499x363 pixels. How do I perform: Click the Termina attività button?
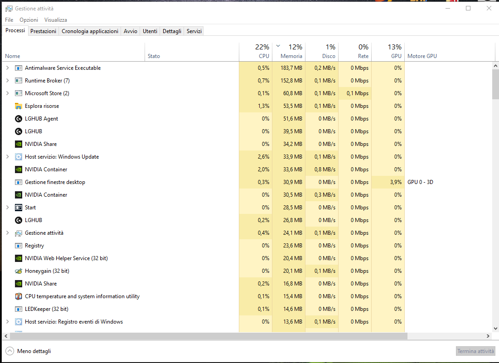pyautogui.click(x=475, y=351)
